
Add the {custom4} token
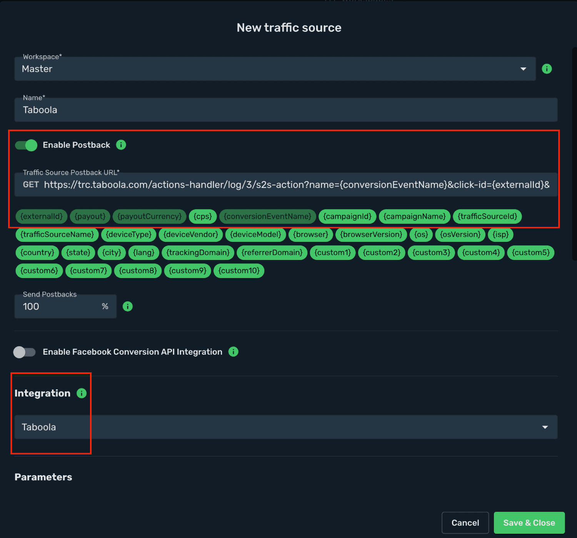pyautogui.click(x=481, y=253)
